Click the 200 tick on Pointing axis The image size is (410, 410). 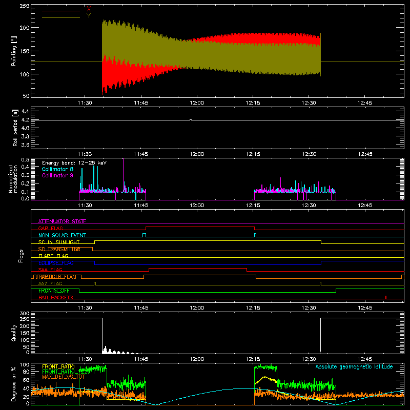click(x=25, y=28)
